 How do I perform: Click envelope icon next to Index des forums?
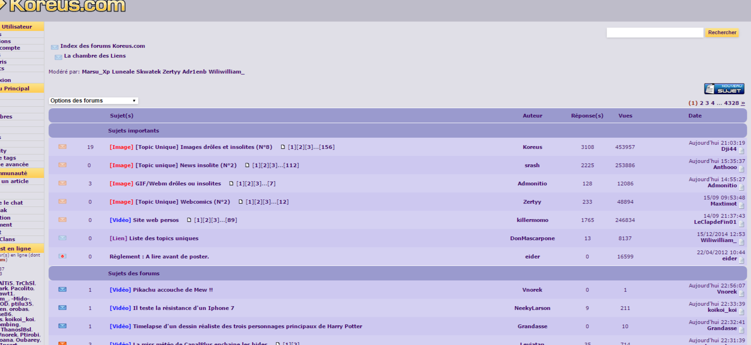(x=54, y=47)
